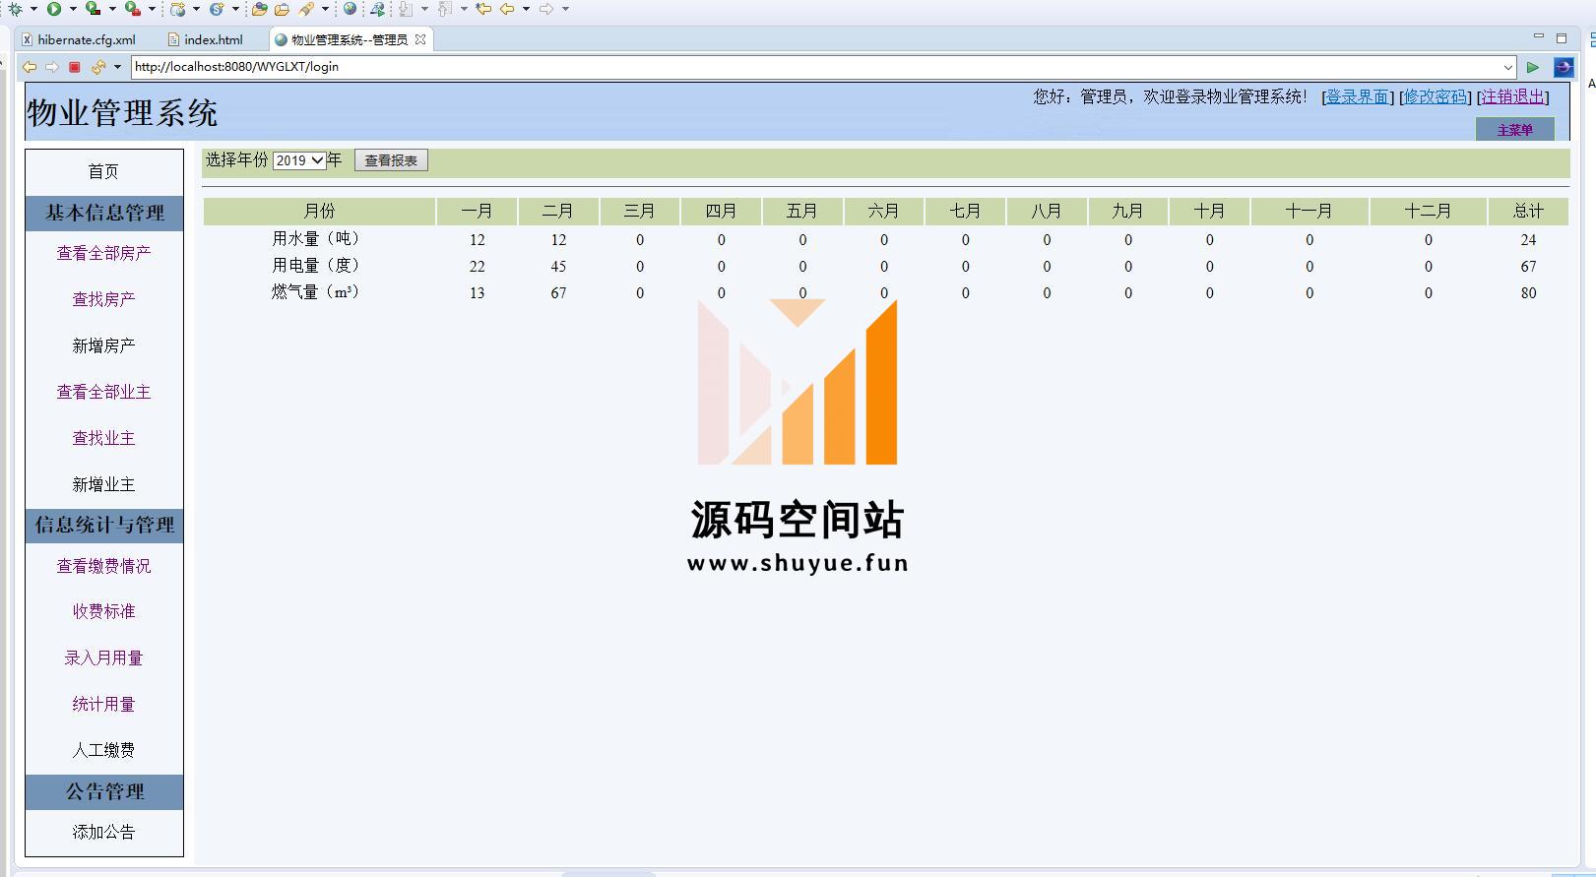Image resolution: width=1596 pixels, height=877 pixels.
Task: Expand the toolbar Back history dropdown
Action: [x=526, y=9]
